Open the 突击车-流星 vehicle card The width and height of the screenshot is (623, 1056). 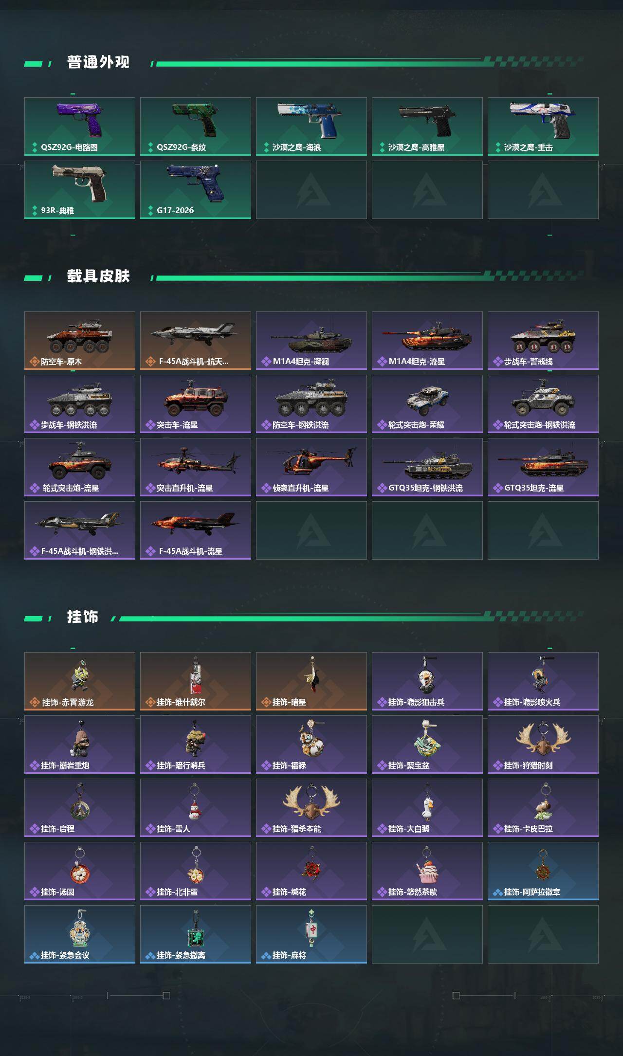pyautogui.click(x=196, y=404)
